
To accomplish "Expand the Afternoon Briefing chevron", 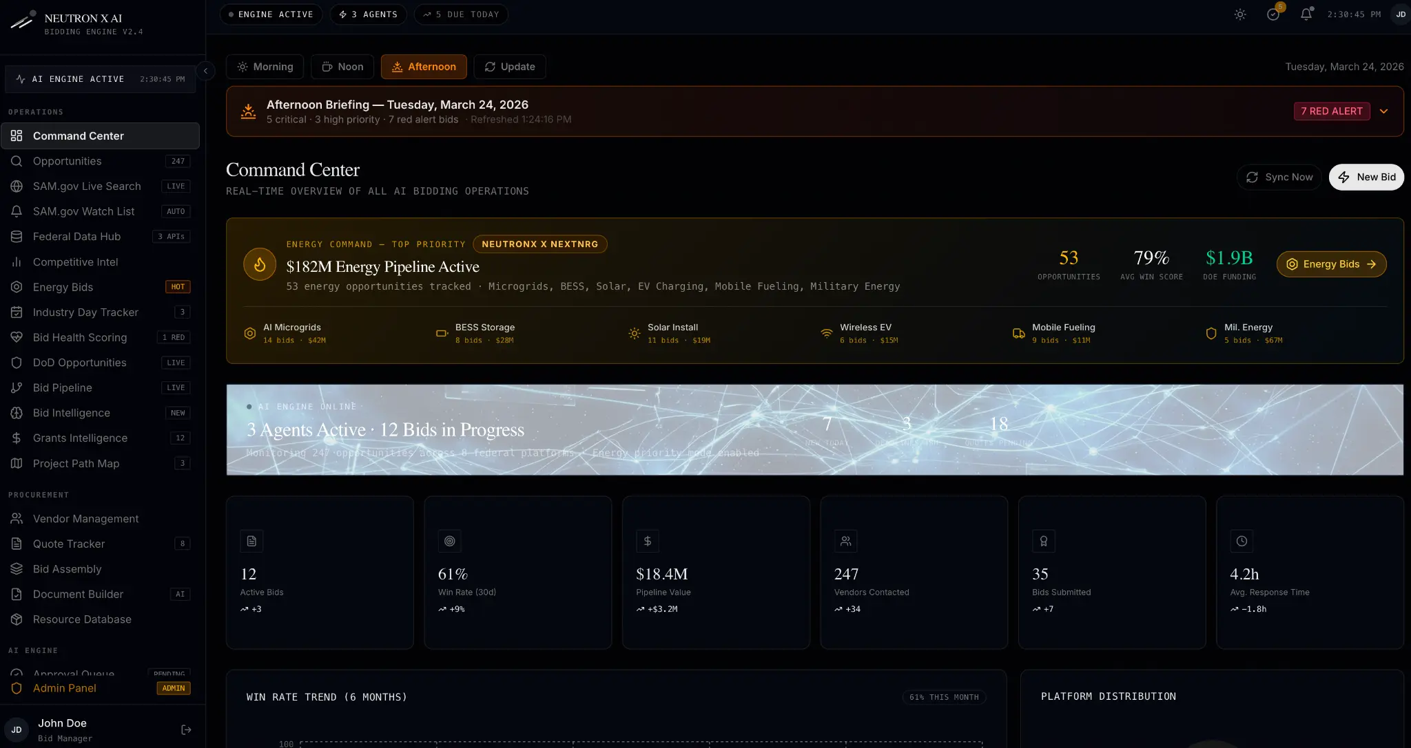I will pyautogui.click(x=1383, y=111).
